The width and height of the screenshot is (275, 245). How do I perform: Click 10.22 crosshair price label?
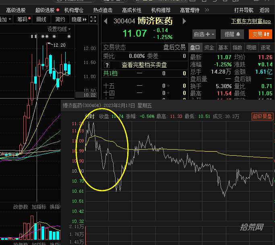(x=89, y=95)
